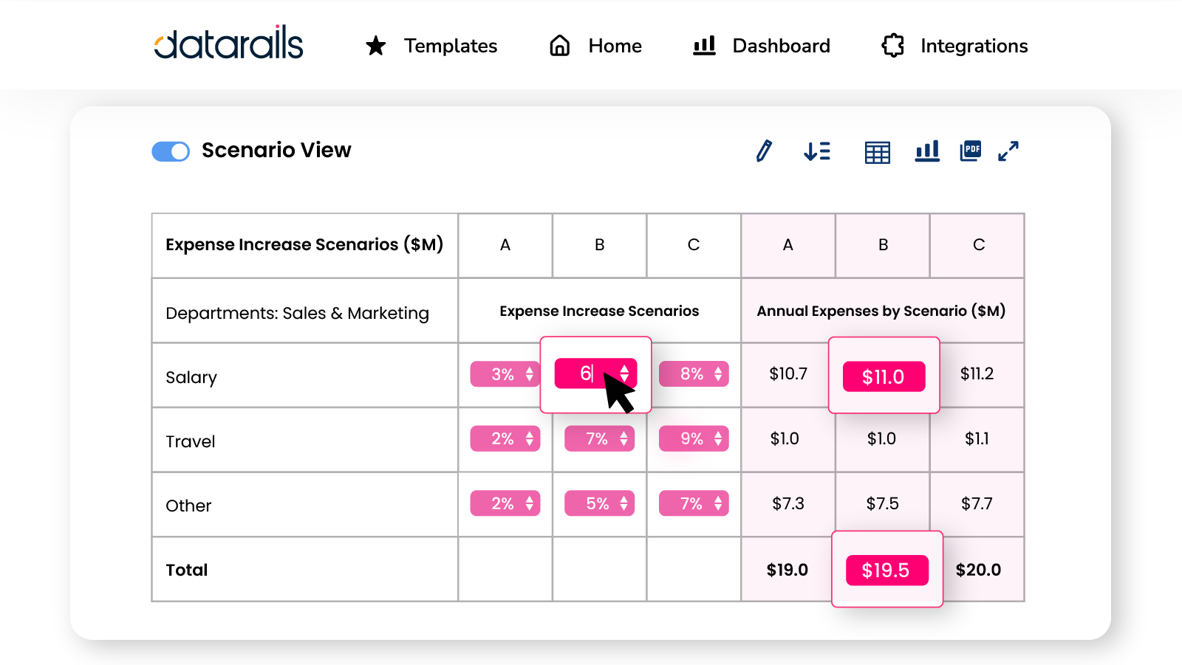Click the sort descending icon
This screenshot has width=1182, height=665.
coord(817,151)
